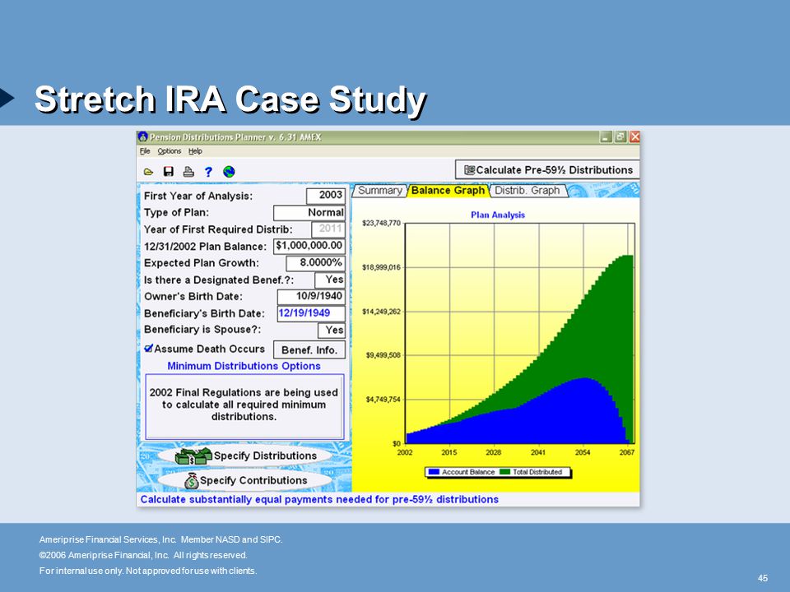Click the Expected Plan Growth percentage field
Screen dimensions: 790x592
coord(315,263)
